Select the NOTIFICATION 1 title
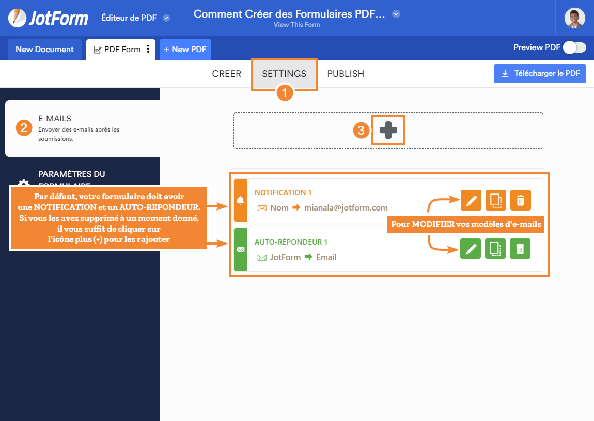Image resolution: width=594 pixels, height=421 pixels. tap(283, 192)
